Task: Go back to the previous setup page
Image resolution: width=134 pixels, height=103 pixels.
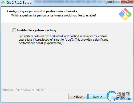Action: click(78, 97)
